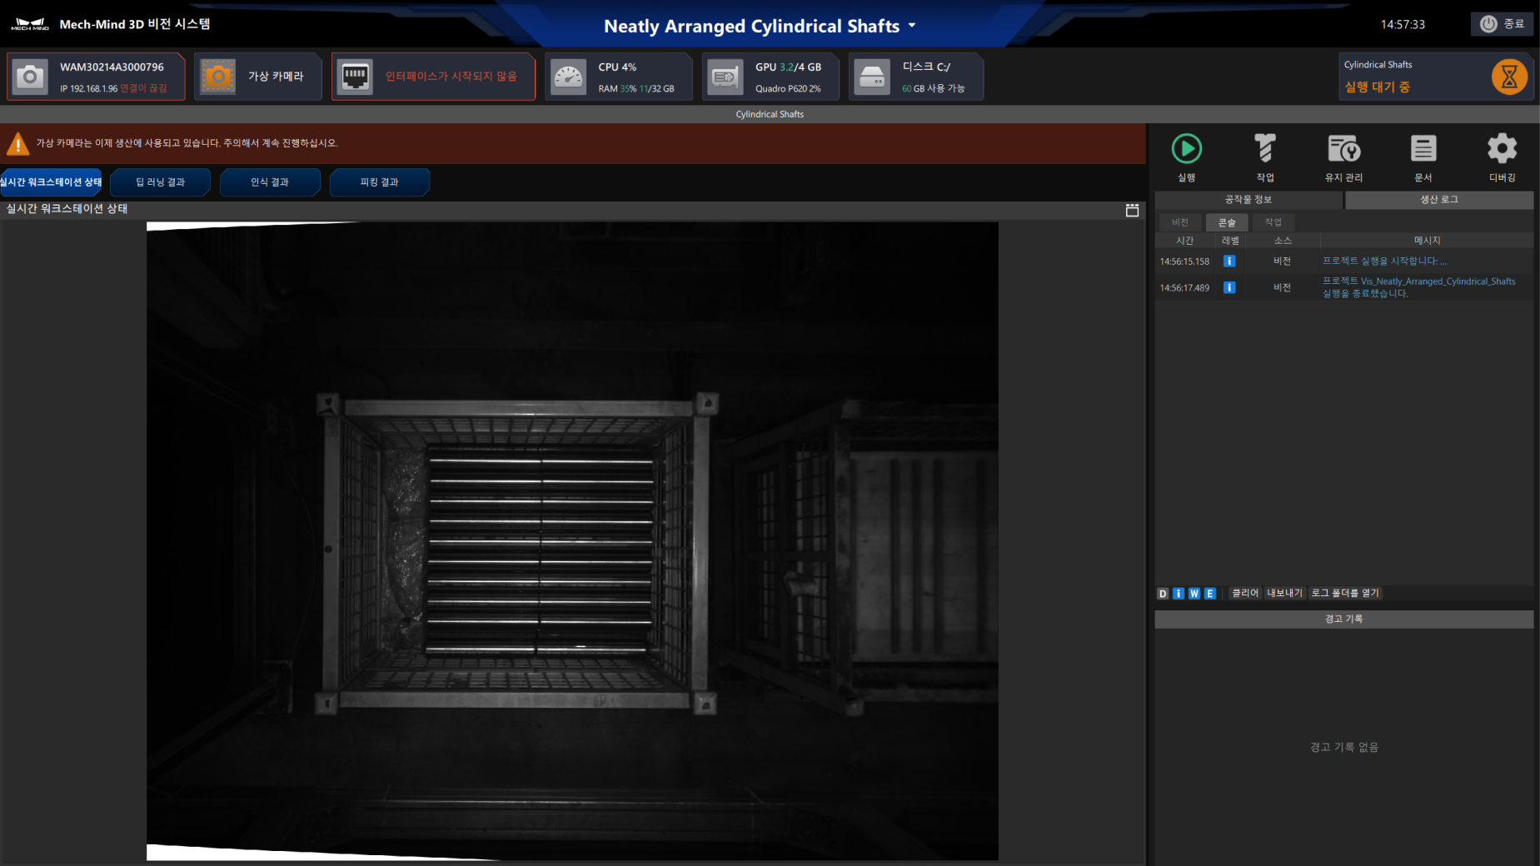Click the orange warning triangle icon
The width and height of the screenshot is (1540, 866).
coord(17,143)
